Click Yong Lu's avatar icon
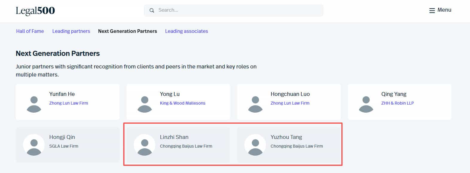The image size is (470, 173). pos(145,104)
